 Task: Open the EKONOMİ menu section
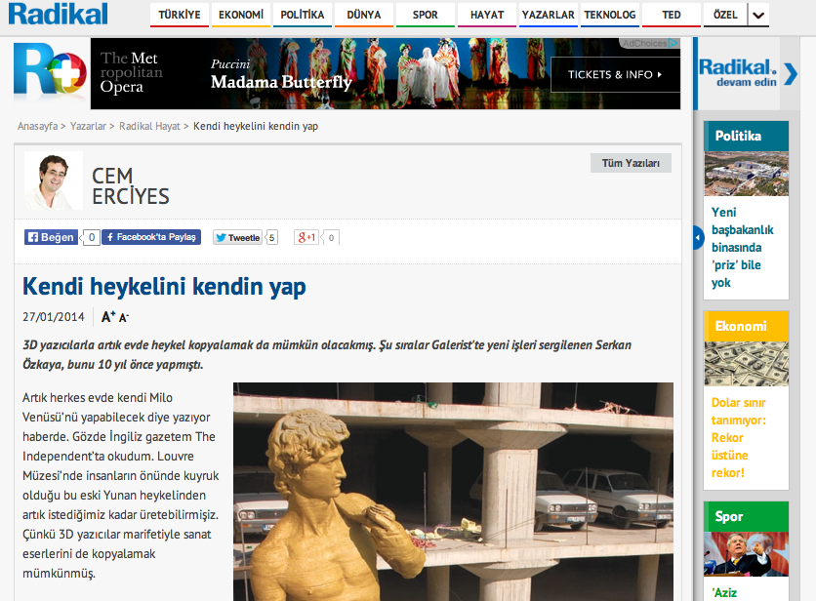[x=241, y=15]
